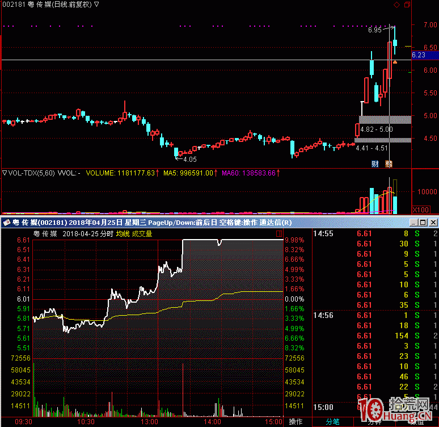Click the orange triangle marker beside the last candle
439x427 pixels.
(395, 62)
